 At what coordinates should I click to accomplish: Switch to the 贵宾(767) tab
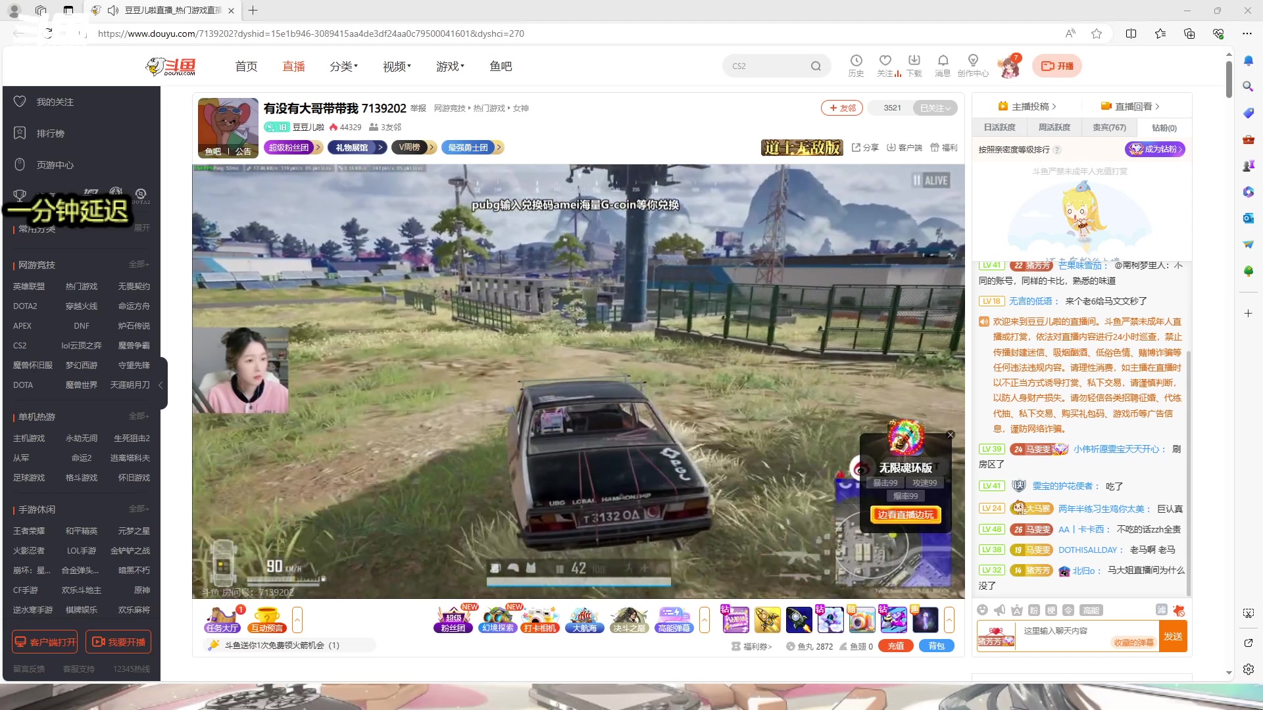point(1109,128)
